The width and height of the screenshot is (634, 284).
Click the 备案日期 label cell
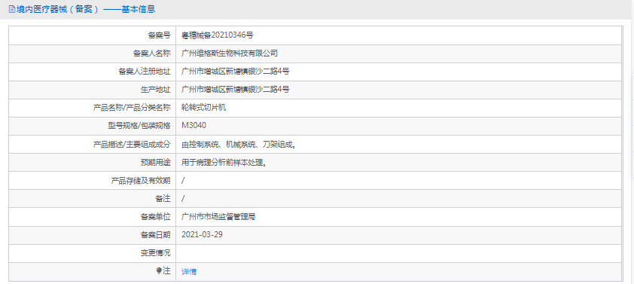point(93,234)
